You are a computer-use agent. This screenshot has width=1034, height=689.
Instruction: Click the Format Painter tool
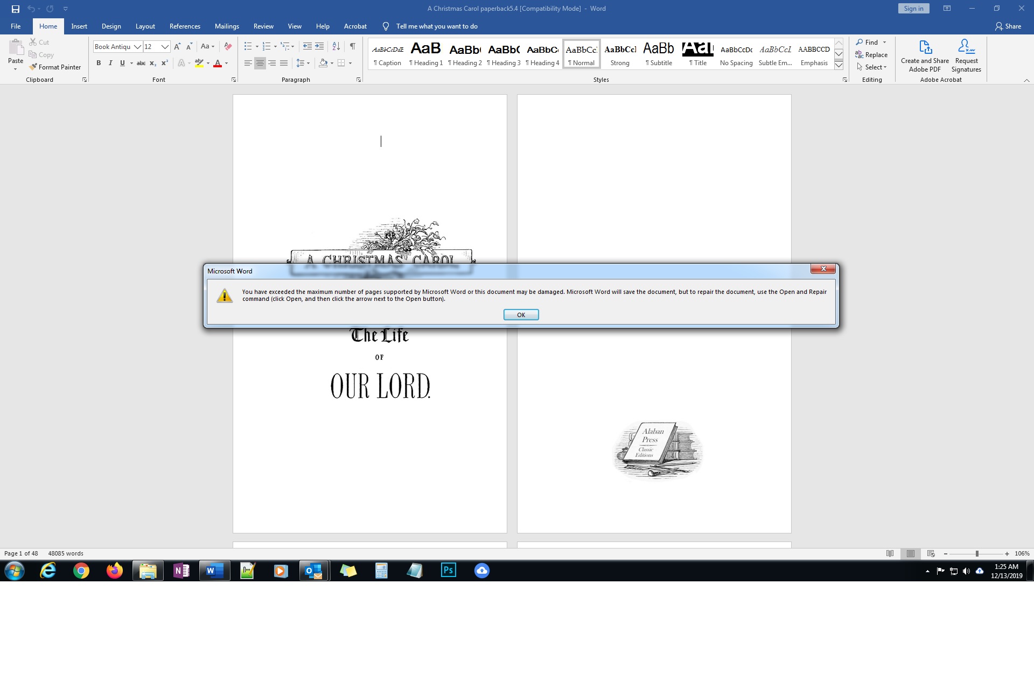[55, 67]
